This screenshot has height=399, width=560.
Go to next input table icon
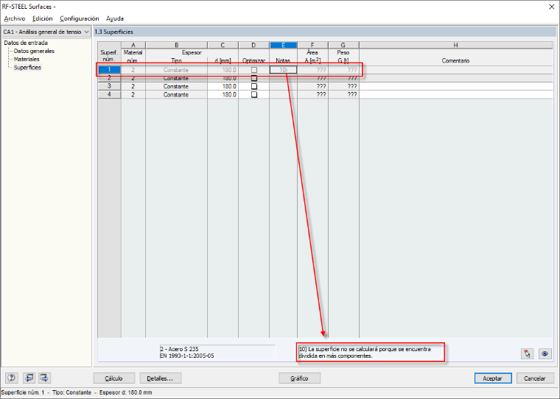(44, 378)
